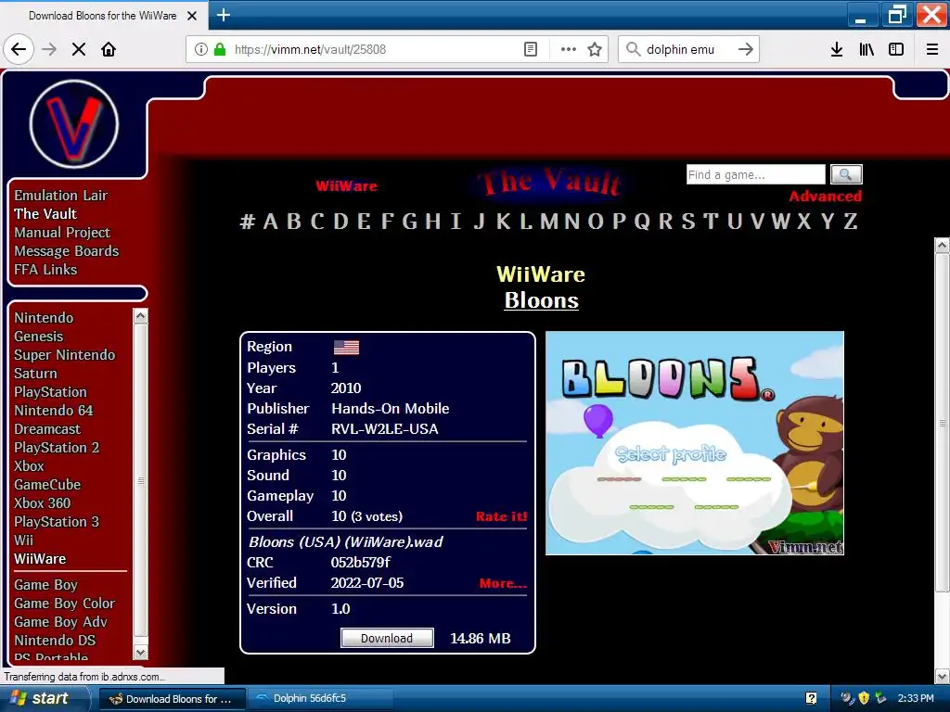The height and width of the screenshot is (712, 950).
Task: Toggle the sidebar icon in toolbar
Action: coord(896,49)
